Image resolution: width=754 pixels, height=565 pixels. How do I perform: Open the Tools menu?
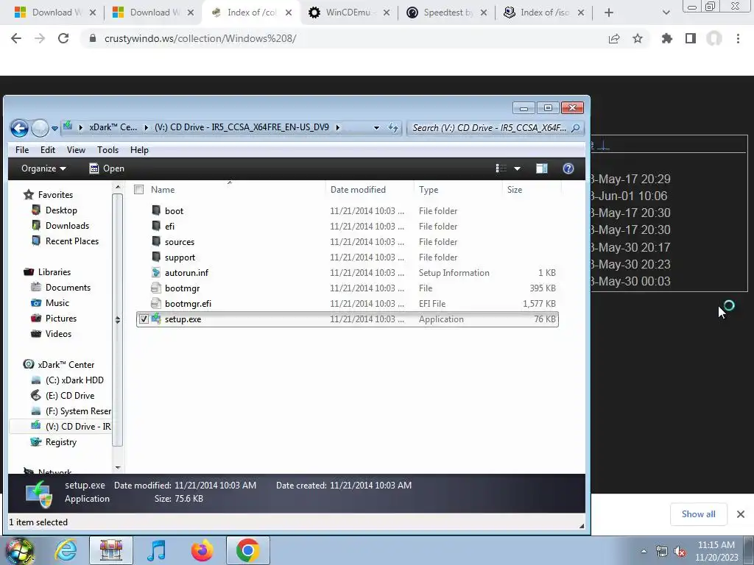(108, 150)
